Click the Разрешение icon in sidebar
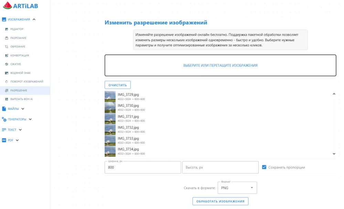This screenshot has height=209, width=344. 7,90
